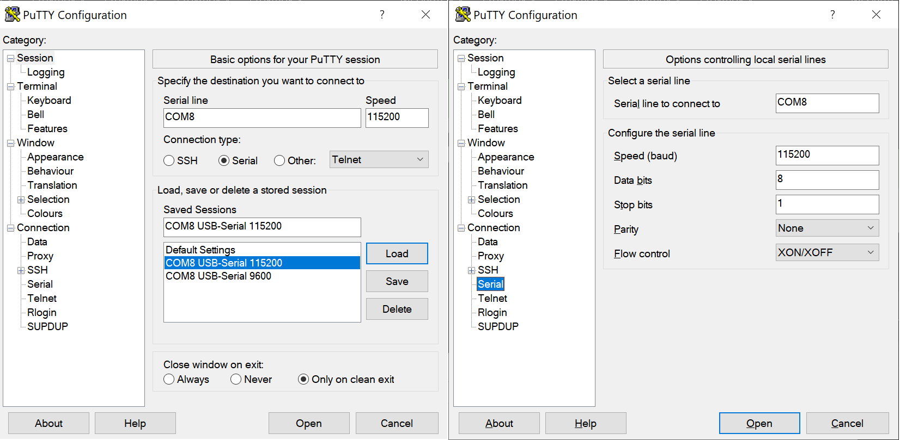Collapse the Terminal node in left tree
Viewport: 900px width, 440px height.
click(x=10, y=86)
